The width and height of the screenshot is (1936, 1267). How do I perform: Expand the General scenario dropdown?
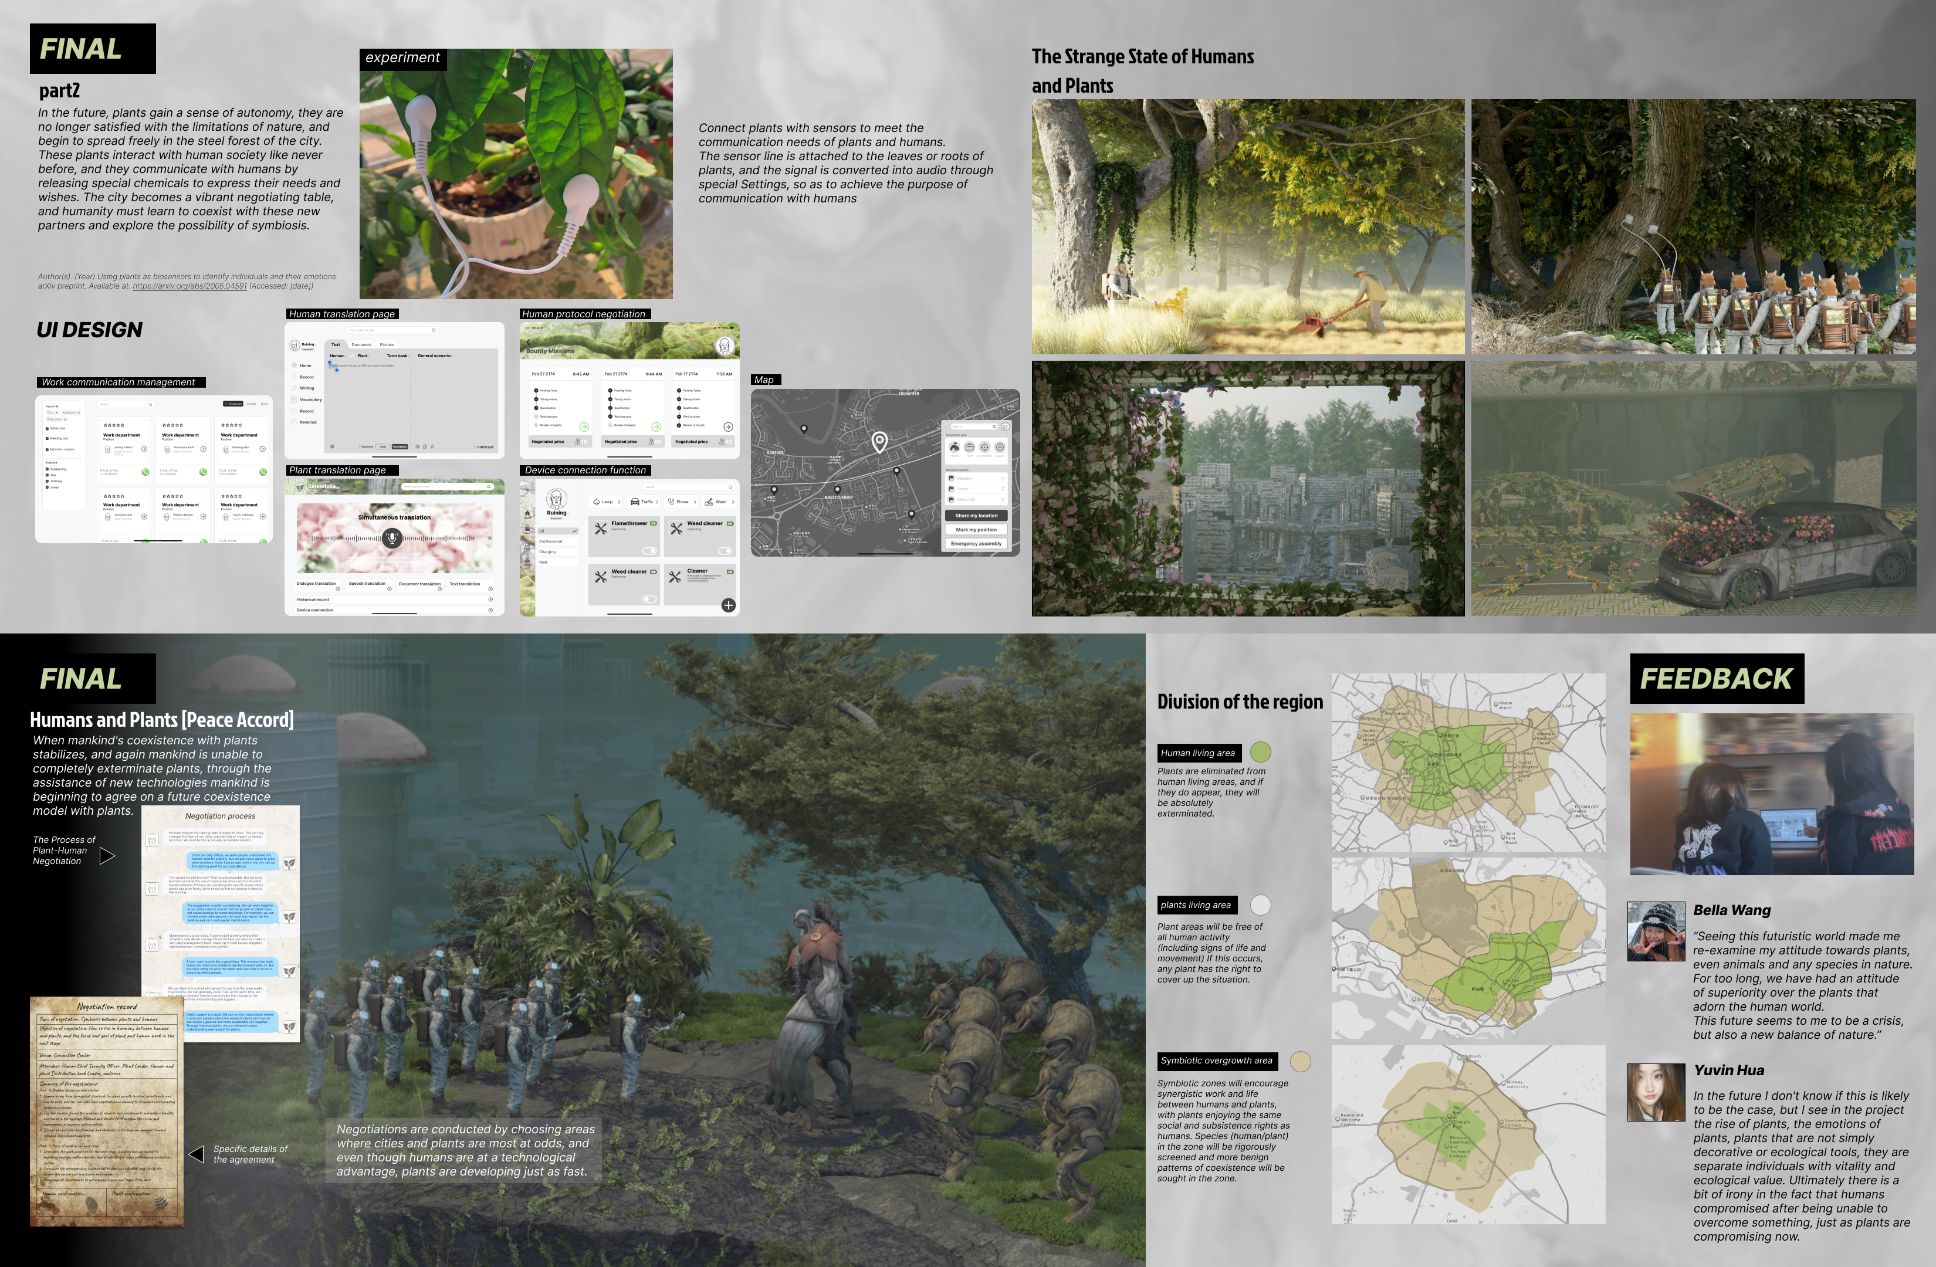pyautogui.click(x=435, y=355)
